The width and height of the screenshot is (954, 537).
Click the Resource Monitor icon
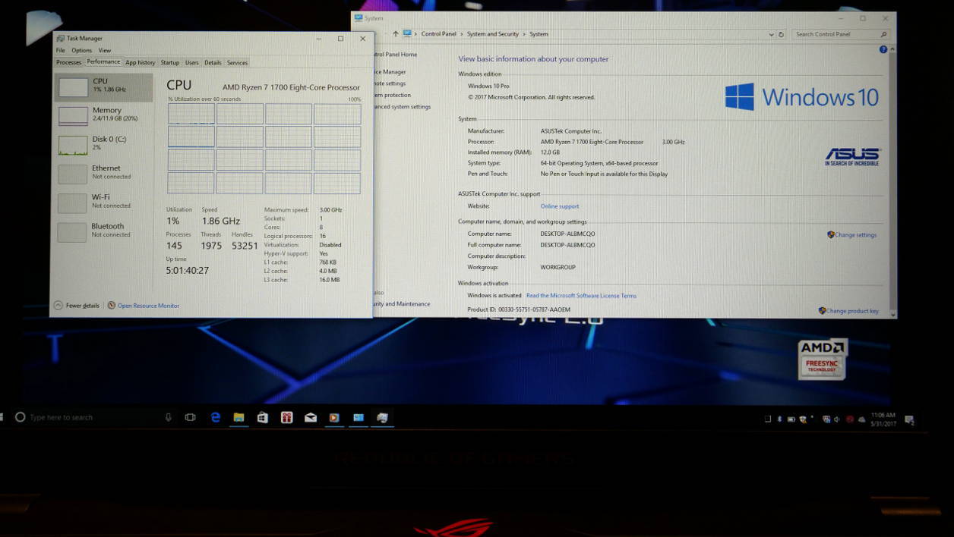(112, 306)
